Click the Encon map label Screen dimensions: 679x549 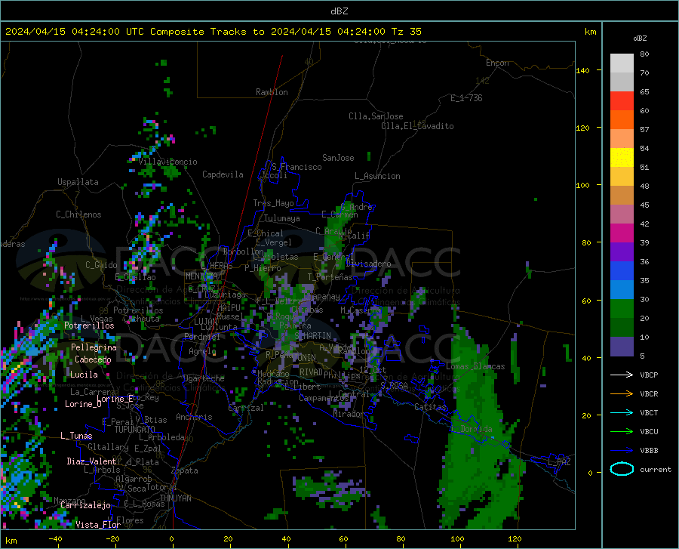pyautogui.click(x=497, y=63)
